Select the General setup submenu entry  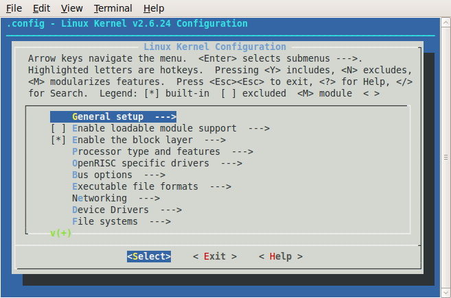pos(113,117)
